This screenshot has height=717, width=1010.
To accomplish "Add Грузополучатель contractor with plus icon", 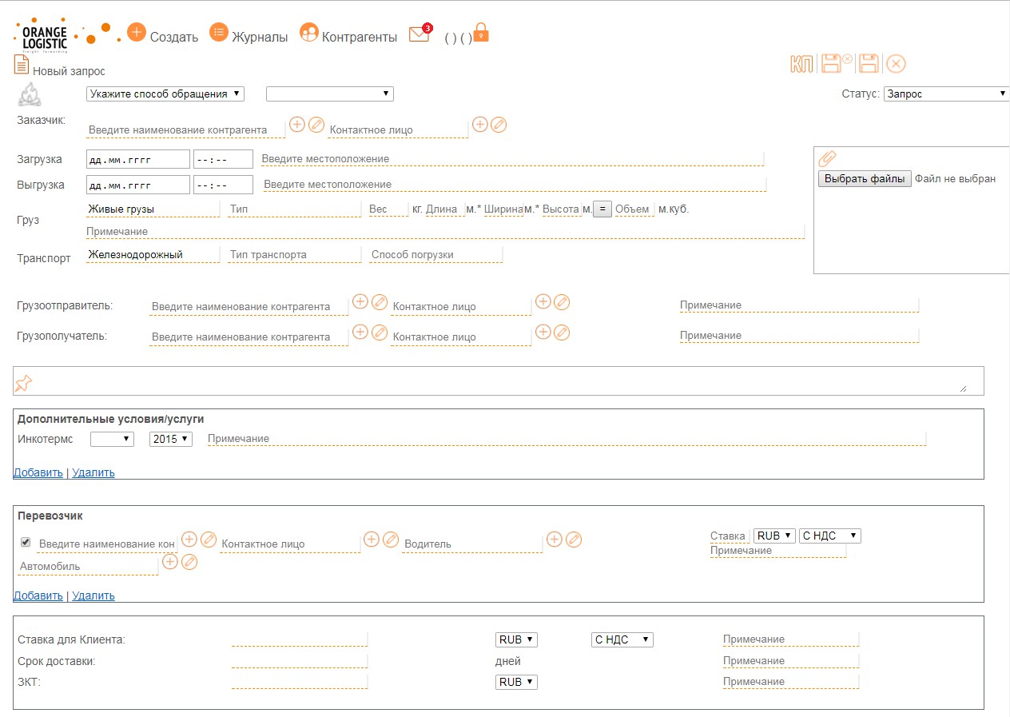I will pos(360,331).
